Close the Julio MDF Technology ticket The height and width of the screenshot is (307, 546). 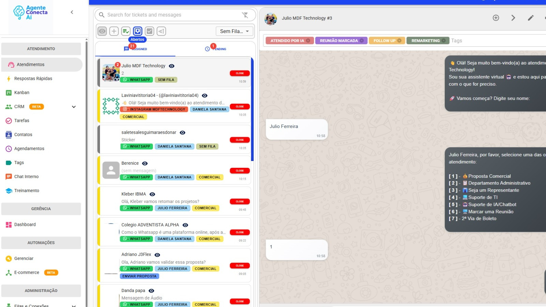coord(240,73)
